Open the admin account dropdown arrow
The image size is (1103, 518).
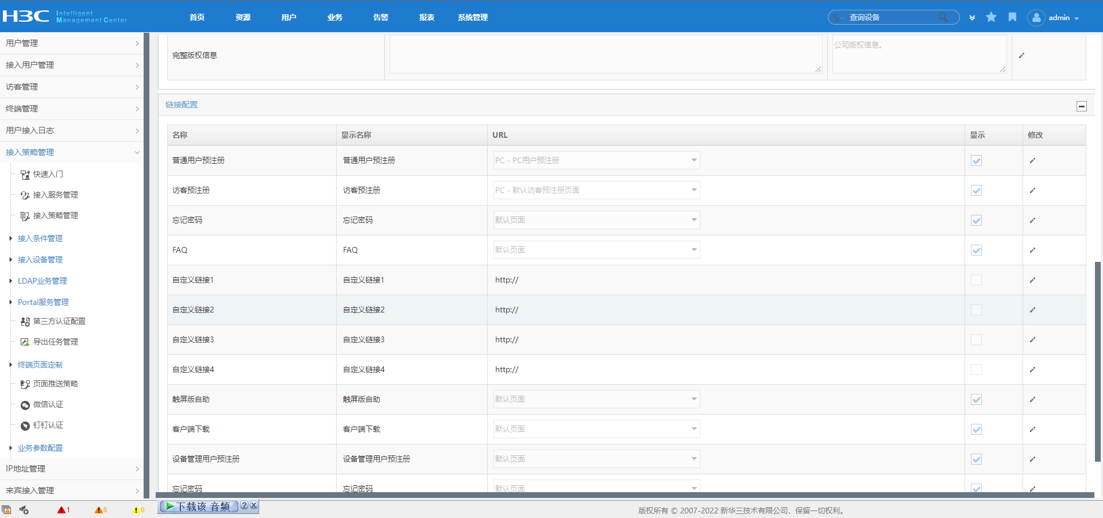[x=1077, y=18]
